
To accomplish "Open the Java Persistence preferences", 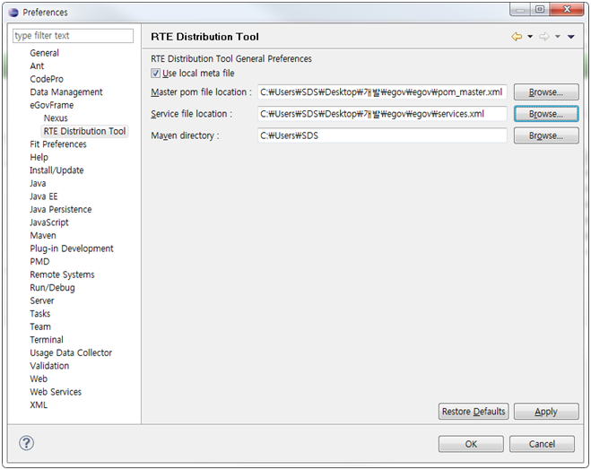I will click(60, 209).
